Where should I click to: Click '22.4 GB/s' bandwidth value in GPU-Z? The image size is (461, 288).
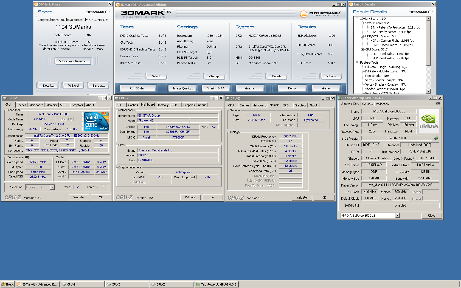point(425,178)
